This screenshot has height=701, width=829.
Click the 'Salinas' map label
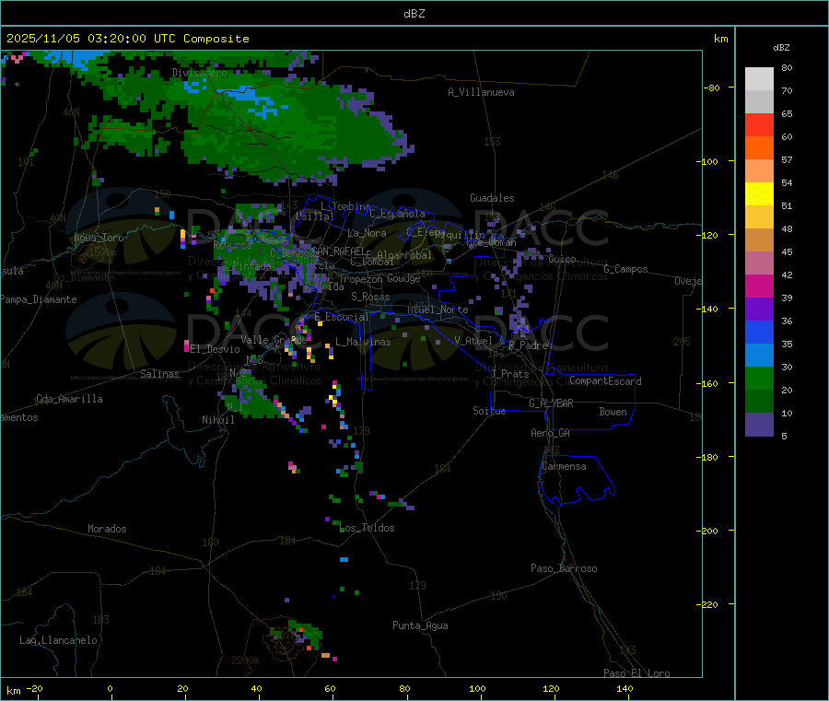(x=159, y=374)
